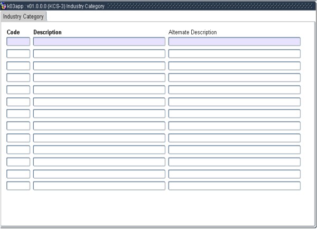Select the second row Description field

99,53
